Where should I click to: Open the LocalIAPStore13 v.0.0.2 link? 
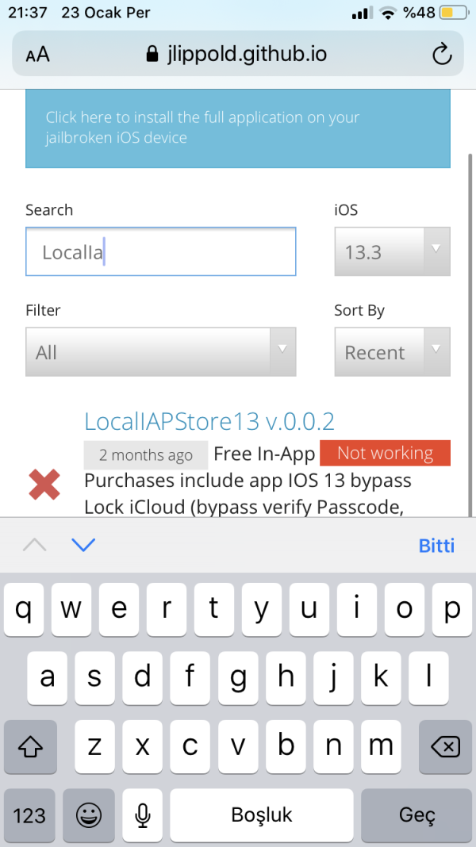[x=209, y=420]
